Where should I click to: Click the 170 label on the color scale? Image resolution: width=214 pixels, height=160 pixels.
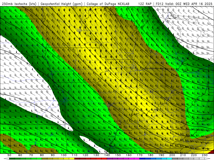click(x=140, y=155)
